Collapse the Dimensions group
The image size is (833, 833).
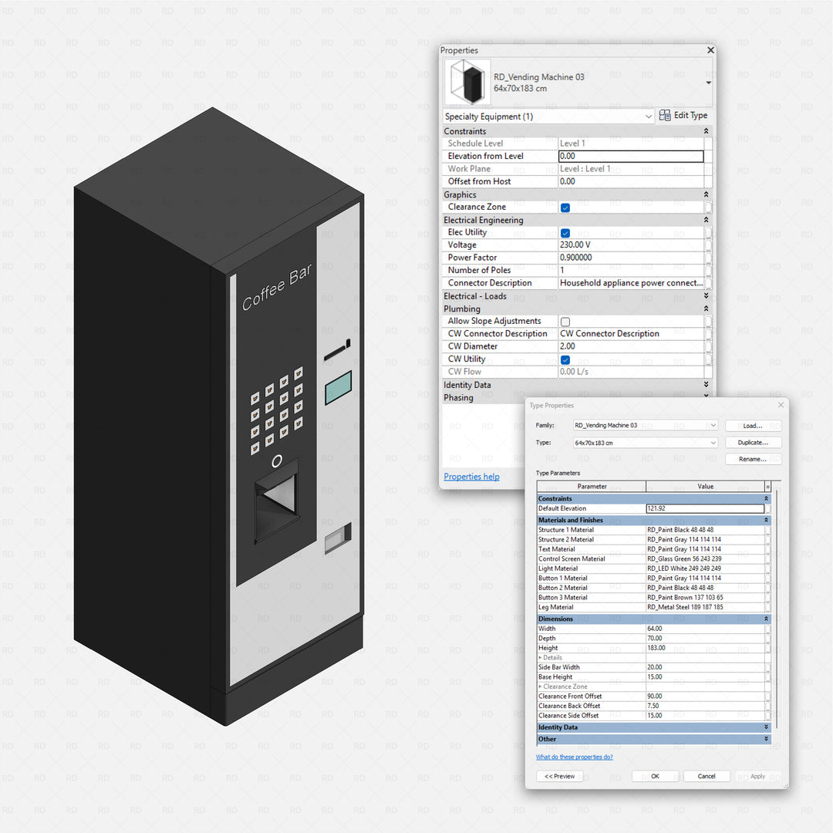click(x=766, y=619)
